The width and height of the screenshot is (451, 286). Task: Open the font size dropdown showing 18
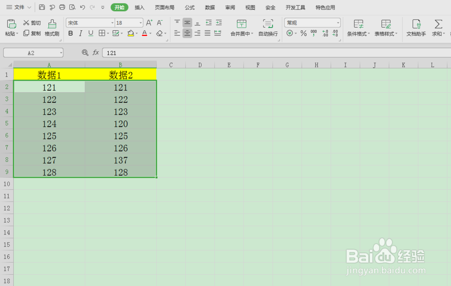(141, 23)
